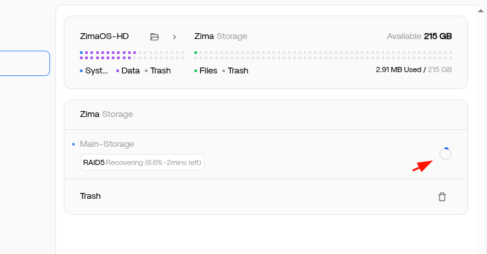Click the Zima Storage dotted usage bar
487x254 pixels.
[x=323, y=55]
